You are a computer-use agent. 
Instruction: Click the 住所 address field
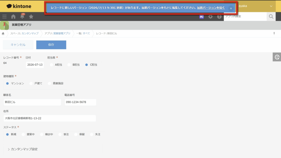click(50, 118)
